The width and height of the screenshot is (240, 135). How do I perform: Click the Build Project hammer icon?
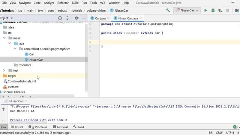[168, 10]
